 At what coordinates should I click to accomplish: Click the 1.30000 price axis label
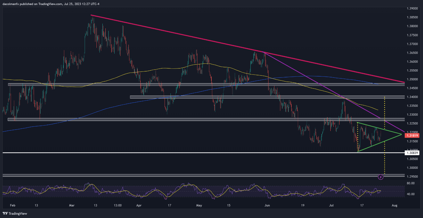pyautogui.click(x=413, y=168)
